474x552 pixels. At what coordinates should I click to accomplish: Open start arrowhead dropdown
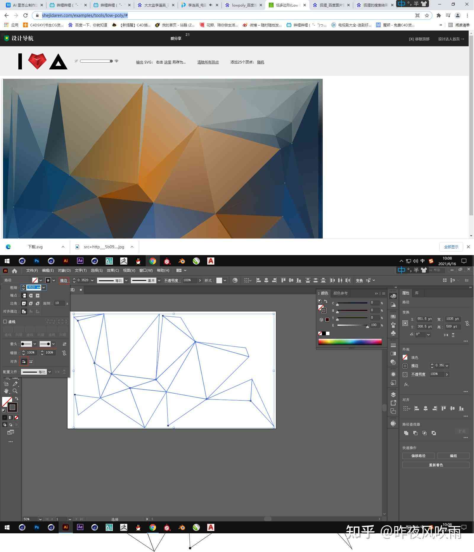point(35,344)
